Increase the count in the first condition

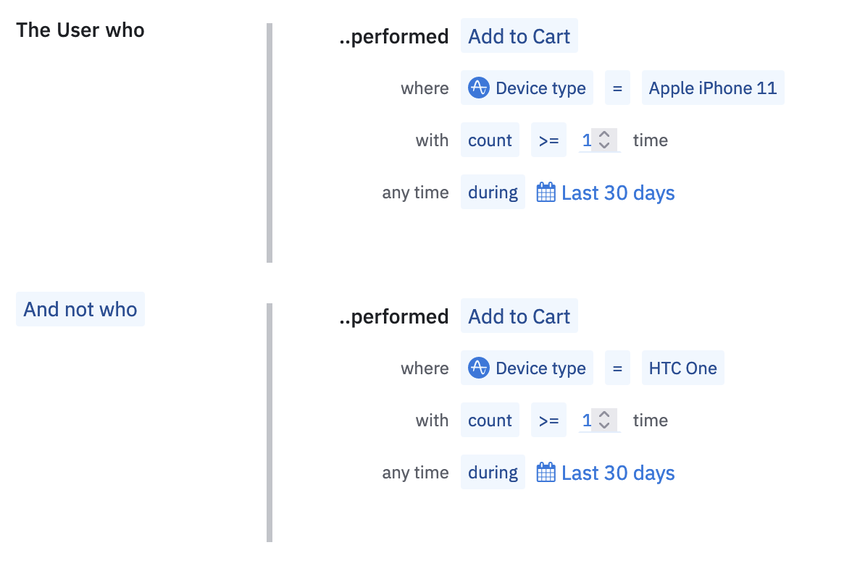click(x=605, y=135)
